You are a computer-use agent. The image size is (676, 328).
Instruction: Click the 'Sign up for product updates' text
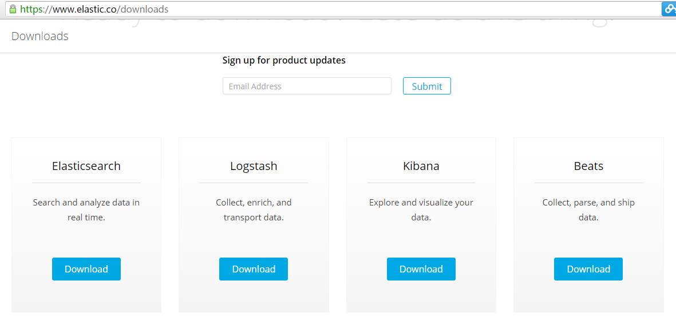(x=284, y=60)
